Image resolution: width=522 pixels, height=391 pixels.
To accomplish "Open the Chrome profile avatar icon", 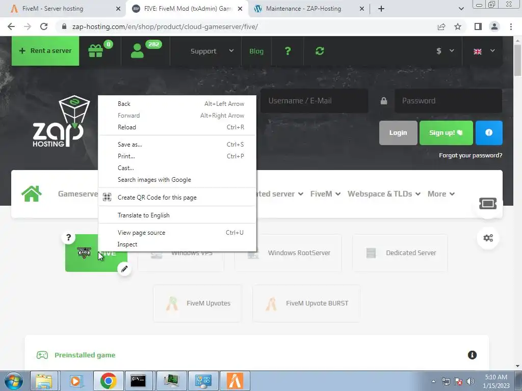I will (x=494, y=26).
